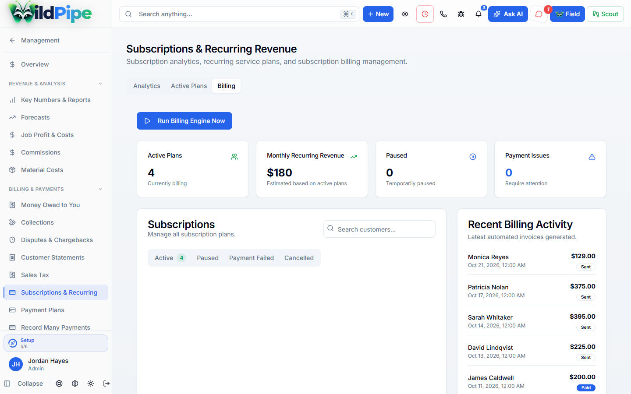Go back to Management
The width and height of the screenshot is (631, 394).
[56, 40]
